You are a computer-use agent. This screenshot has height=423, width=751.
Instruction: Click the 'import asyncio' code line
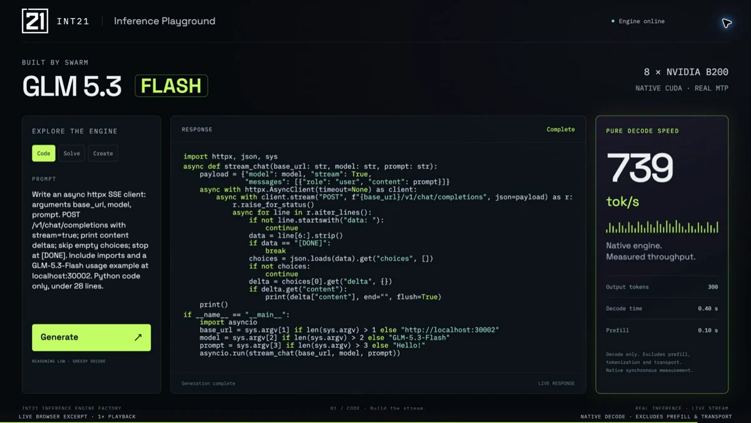click(x=228, y=322)
